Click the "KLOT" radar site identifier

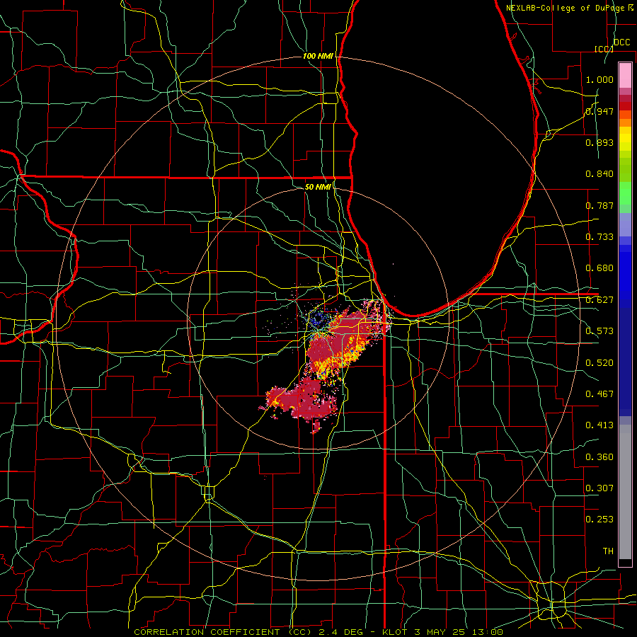395,632
